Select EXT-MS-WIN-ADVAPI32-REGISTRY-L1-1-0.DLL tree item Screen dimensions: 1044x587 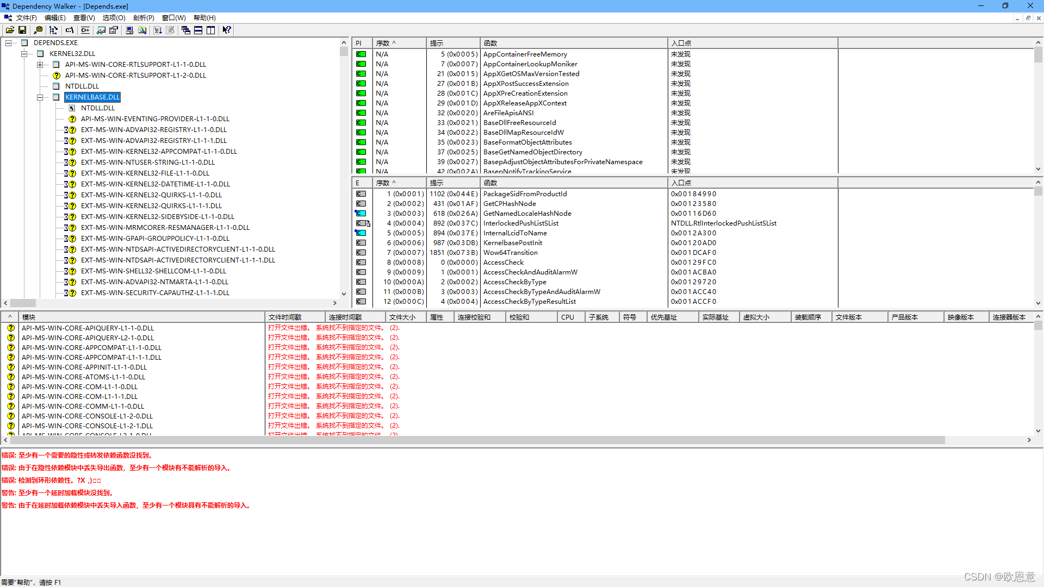154,130
